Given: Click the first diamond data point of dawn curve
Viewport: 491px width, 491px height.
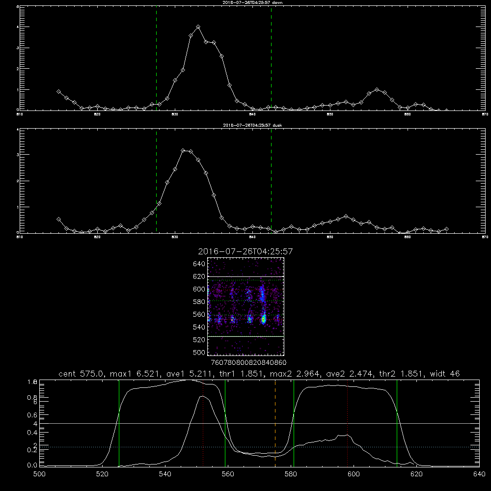Looking at the screenshot, I should click(x=58, y=91).
